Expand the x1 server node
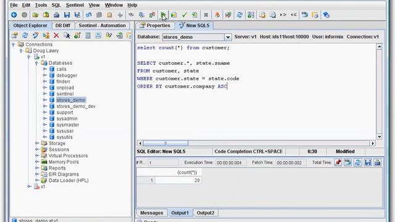The height and width of the screenshot is (222, 395). tap(29, 186)
